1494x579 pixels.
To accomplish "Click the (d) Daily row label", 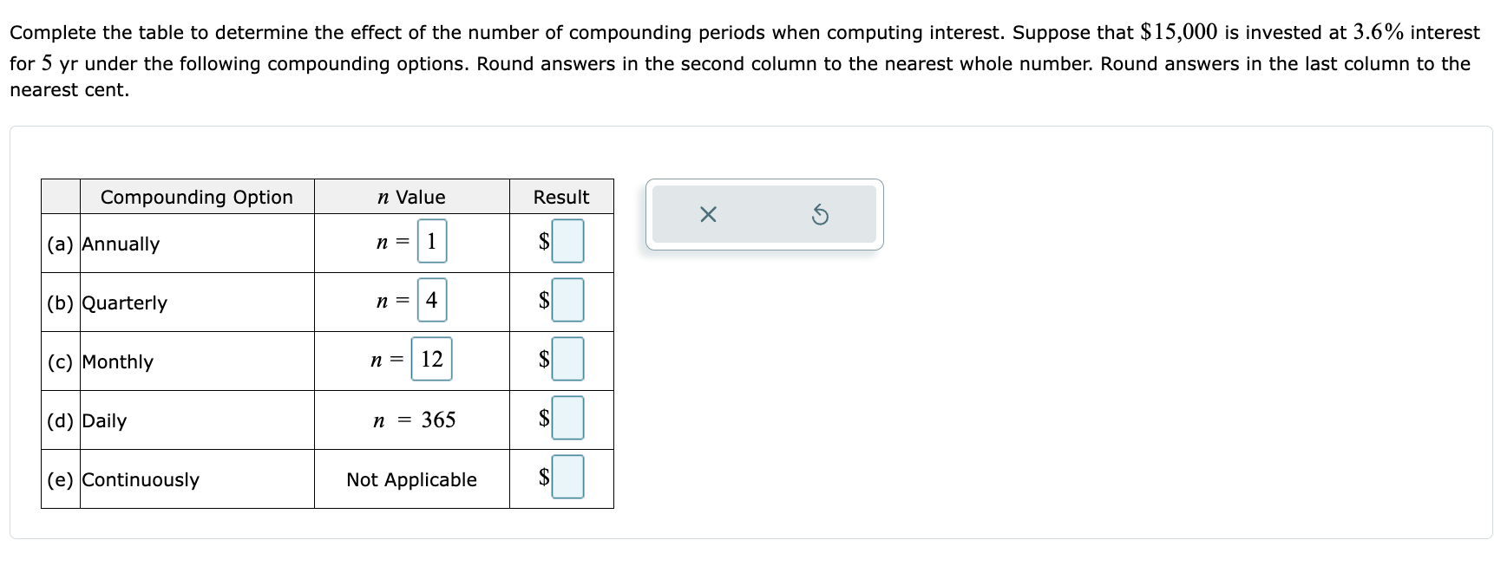I will coord(103,421).
